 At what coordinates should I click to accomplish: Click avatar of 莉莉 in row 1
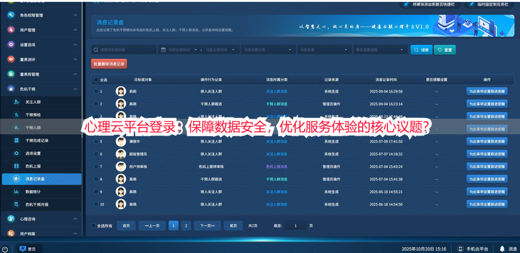121,91
